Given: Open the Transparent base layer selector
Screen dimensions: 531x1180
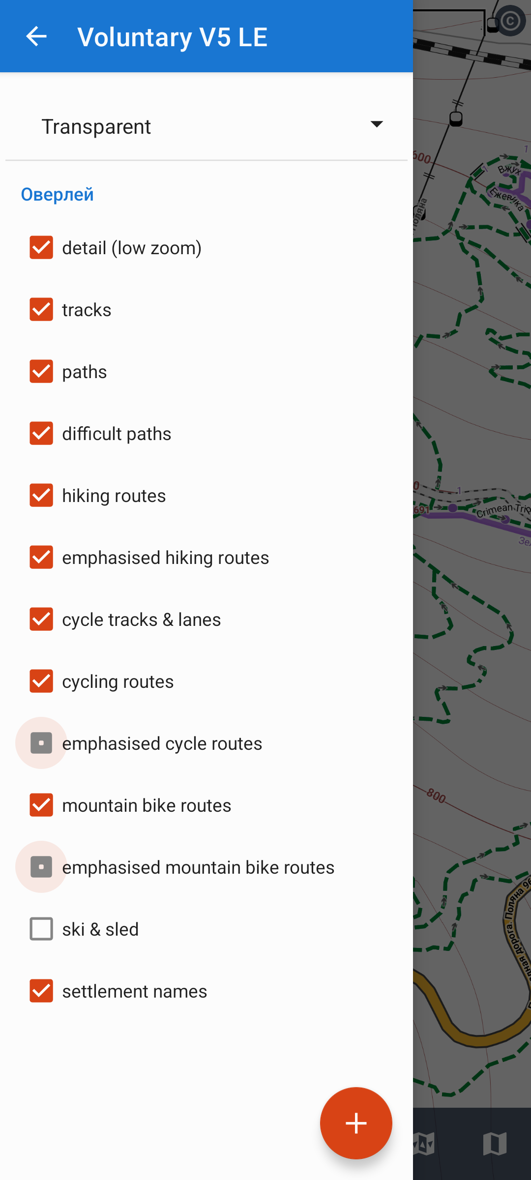Looking at the screenshot, I should (x=206, y=126).
